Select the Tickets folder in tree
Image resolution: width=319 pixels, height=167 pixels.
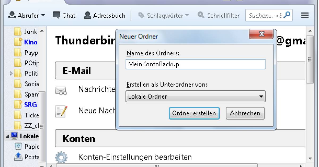coord(26,115)
